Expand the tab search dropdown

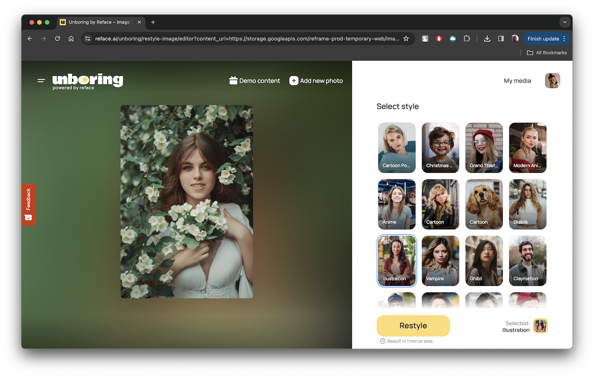tap(565, 22)
